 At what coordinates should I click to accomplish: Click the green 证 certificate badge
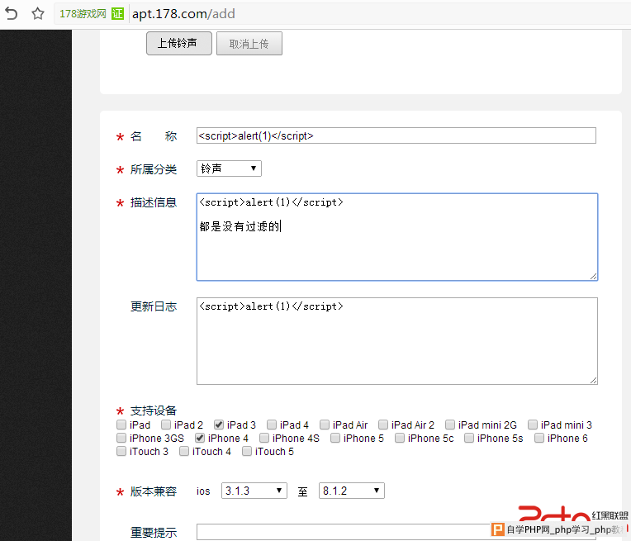pos(117,14)
